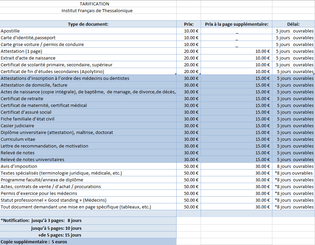The width and height of the screenshot is (315, 245).
Task: Click the 'Curriculum vitae' cell
Action: (x=18, y=139)
